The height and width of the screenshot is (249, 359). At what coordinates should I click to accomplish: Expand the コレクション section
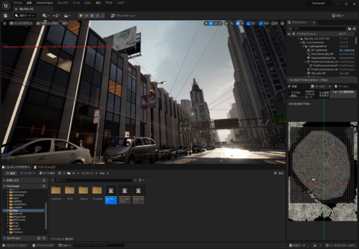(4, 238)
